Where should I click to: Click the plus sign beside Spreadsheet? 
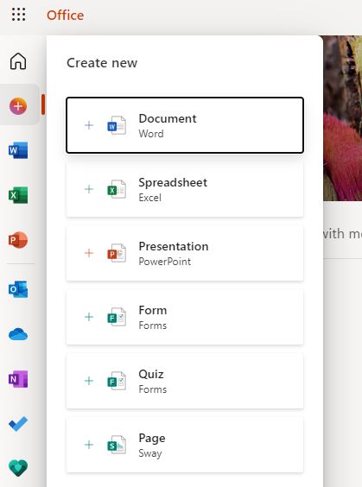point(89,189)
